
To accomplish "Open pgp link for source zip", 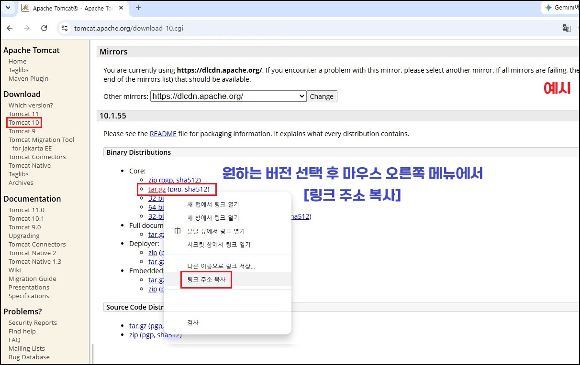I will (148, 335).
